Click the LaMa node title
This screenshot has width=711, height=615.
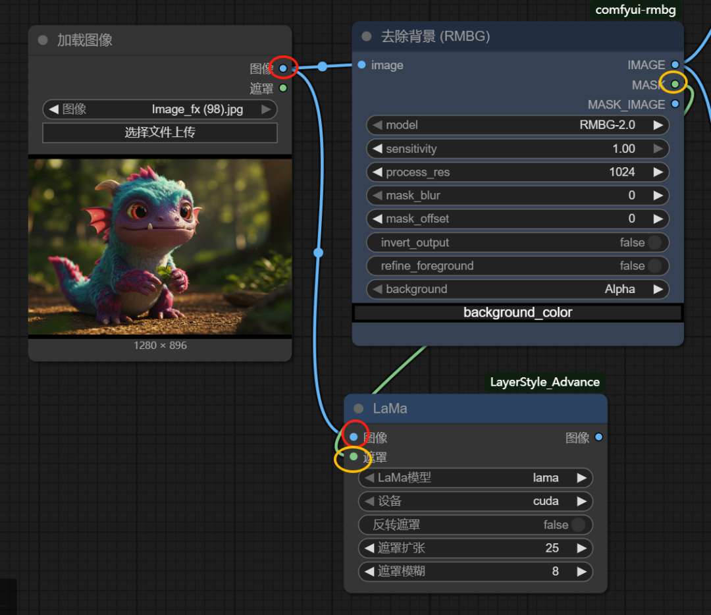point(390,409)
